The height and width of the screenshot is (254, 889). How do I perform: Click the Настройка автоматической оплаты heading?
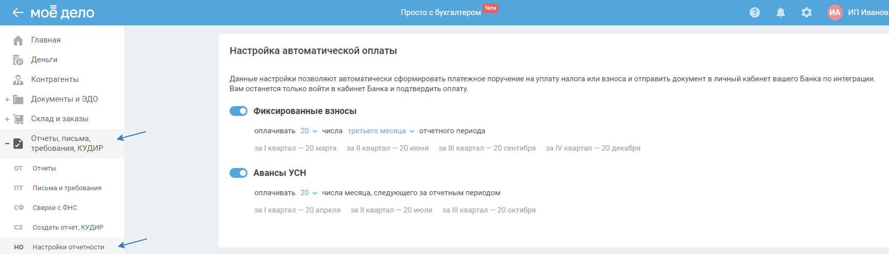tap(313, 51)
